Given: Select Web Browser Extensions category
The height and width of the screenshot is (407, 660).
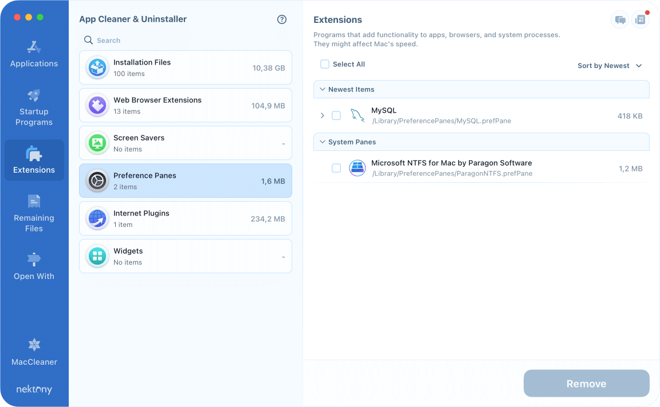Looking at the screenshot, I should 186,105.
